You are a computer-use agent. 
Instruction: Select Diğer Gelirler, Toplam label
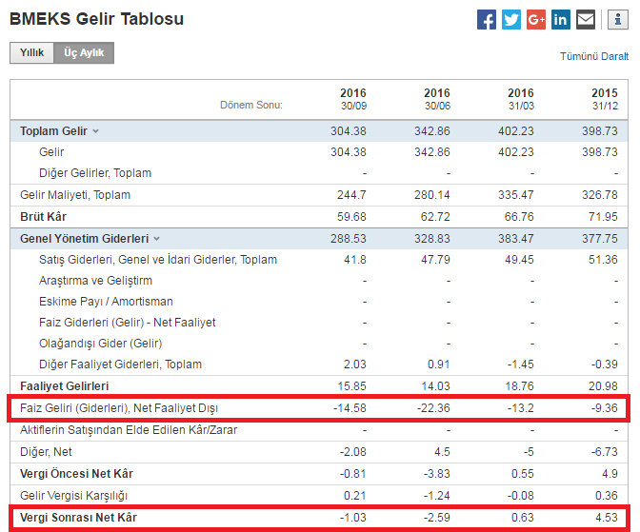point(95,173)
